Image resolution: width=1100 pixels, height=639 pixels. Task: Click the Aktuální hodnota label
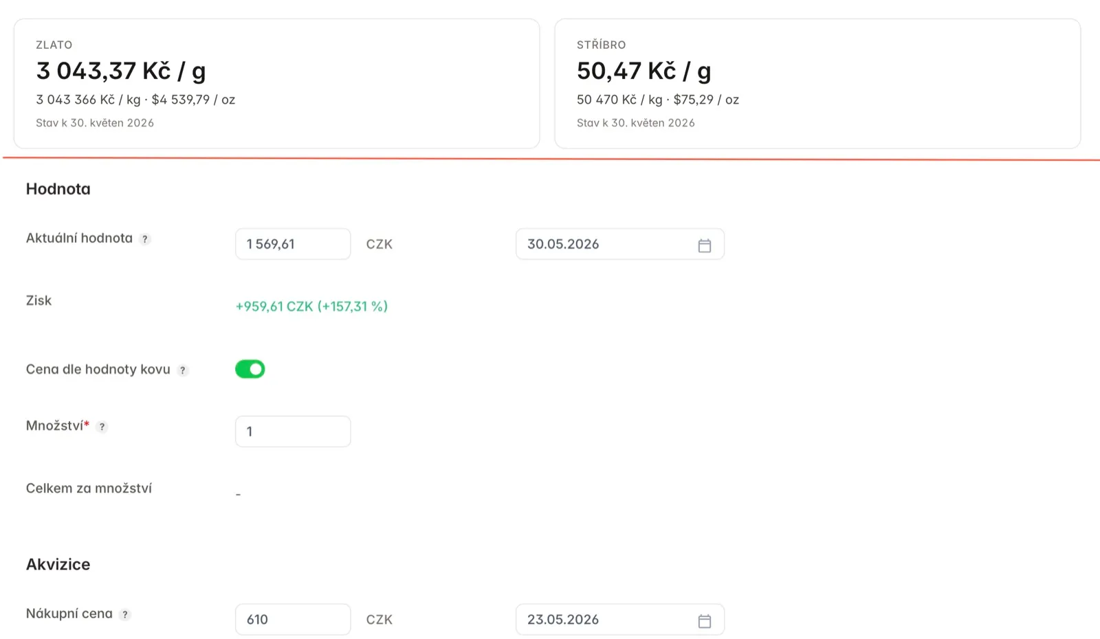pyautogui.click(x=79, y=238)
